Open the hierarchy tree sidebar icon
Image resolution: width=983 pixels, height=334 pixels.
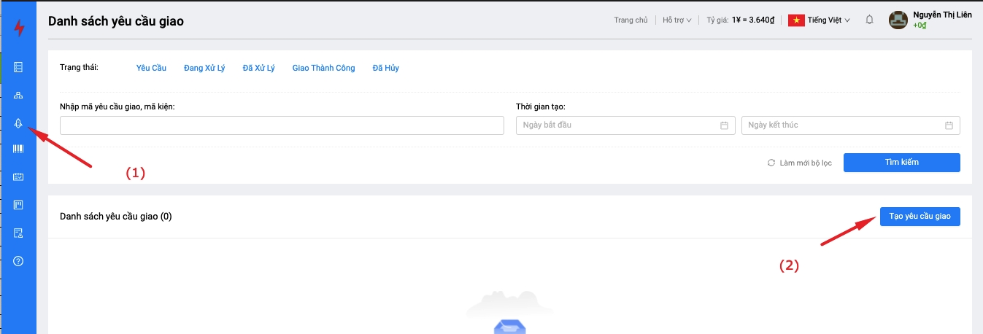click(x=19, y=96)
